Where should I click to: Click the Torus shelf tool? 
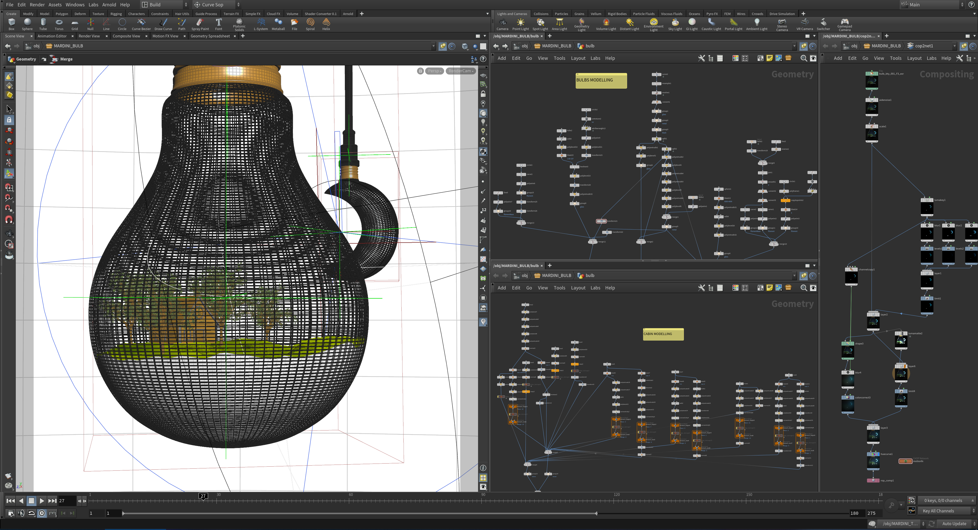pos(59,24)
